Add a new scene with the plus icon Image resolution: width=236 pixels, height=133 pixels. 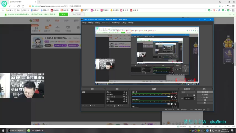tap(83, 106)
